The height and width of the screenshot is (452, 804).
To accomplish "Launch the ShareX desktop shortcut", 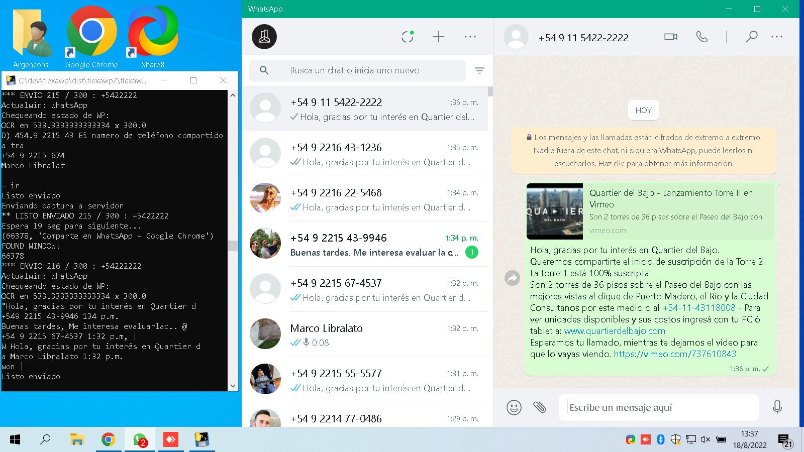I will click(153, 38).
